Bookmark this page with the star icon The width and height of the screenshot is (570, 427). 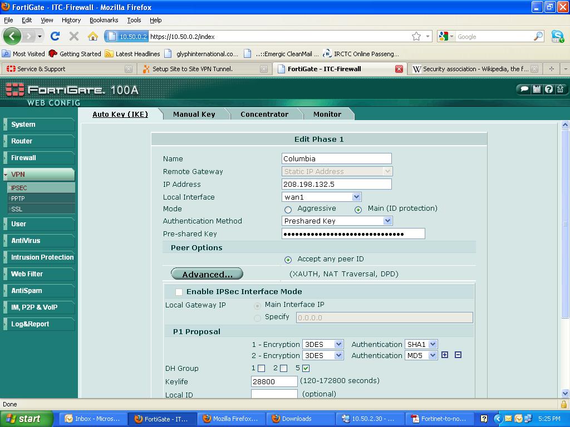[416, 36]
